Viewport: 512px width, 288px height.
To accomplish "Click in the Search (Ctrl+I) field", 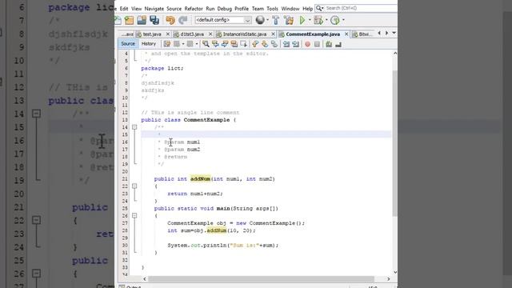I will [361, 8].
